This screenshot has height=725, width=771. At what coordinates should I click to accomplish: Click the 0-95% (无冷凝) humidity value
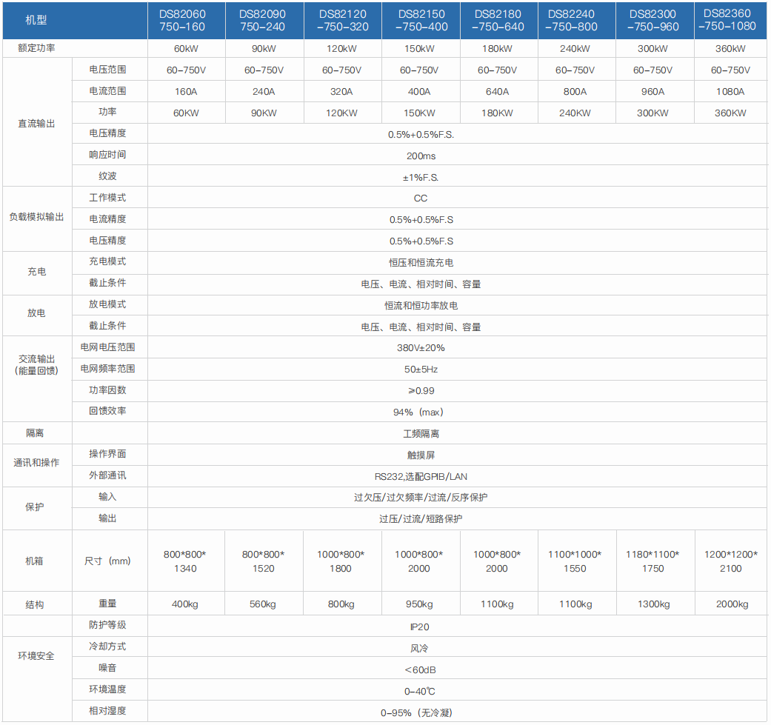point(416,712)
